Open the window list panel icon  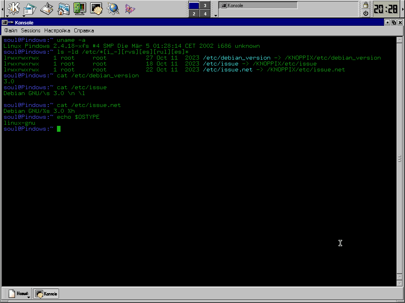[x=30, y=9]
